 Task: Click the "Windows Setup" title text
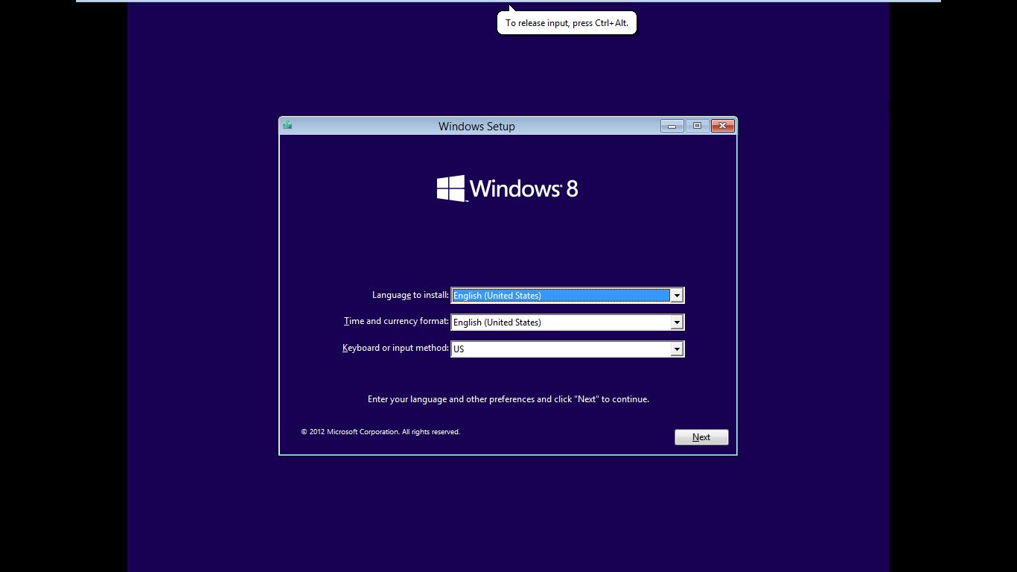click(x=476, y=126)
